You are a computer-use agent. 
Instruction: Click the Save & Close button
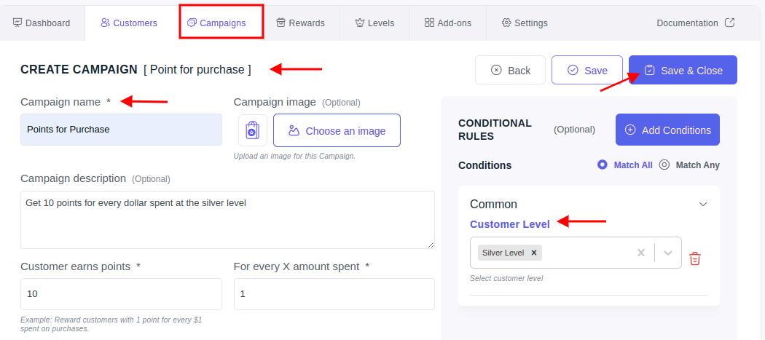click(683, 70)
